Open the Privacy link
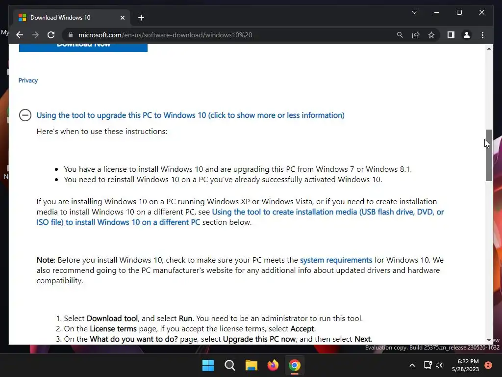The width and height of the screenshot is (502, 377). pyautogui.click(x=28, y=81)
